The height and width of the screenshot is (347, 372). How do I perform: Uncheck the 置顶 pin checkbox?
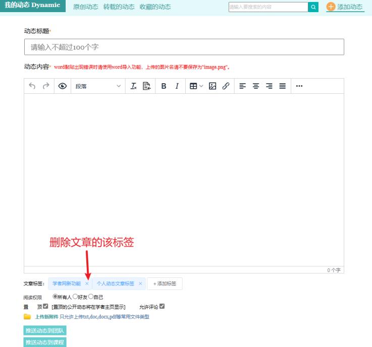[45, 306]
